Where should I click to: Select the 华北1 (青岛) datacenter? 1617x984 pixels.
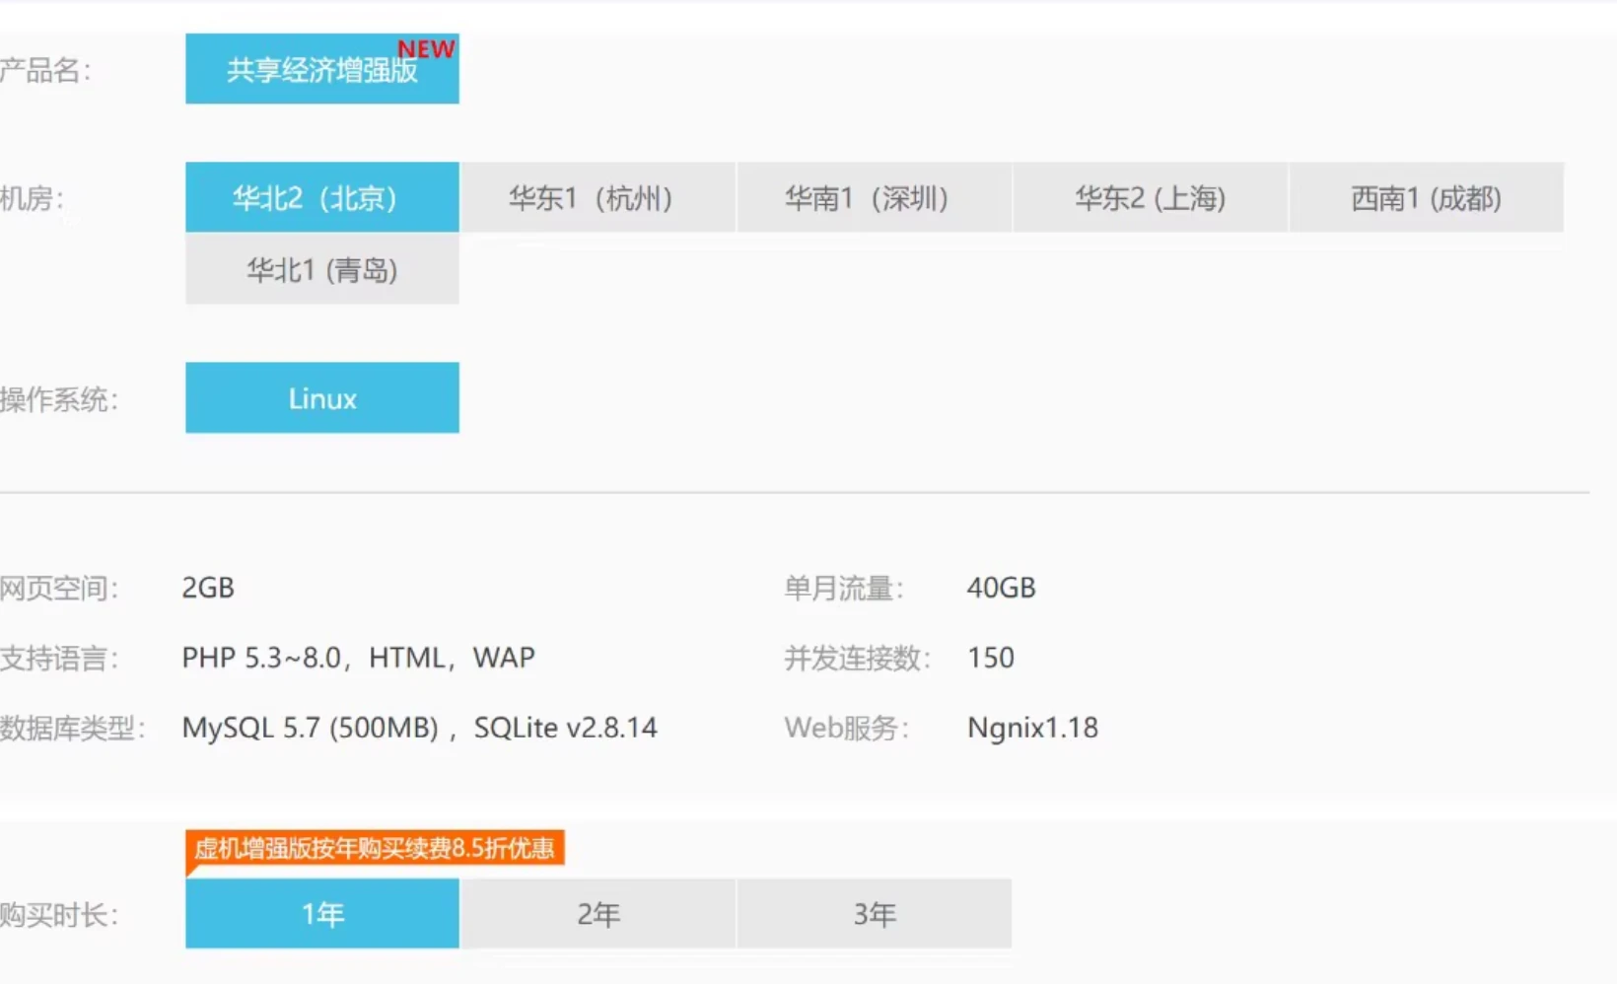(x=321, y=269)
